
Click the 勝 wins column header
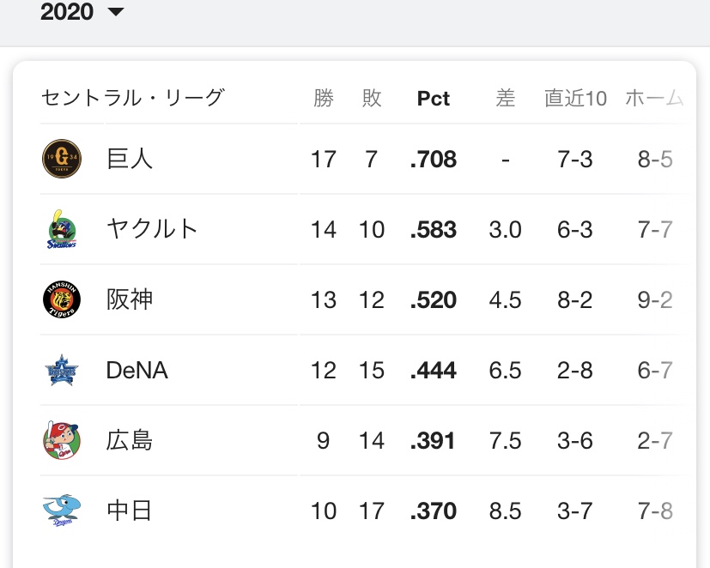324,98
